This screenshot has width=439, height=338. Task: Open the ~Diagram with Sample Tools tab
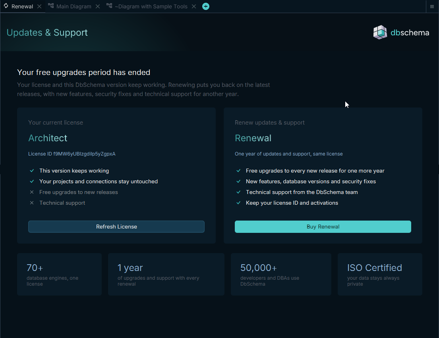coord(151,6)
